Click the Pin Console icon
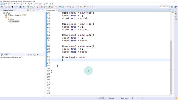 point(28,55)
